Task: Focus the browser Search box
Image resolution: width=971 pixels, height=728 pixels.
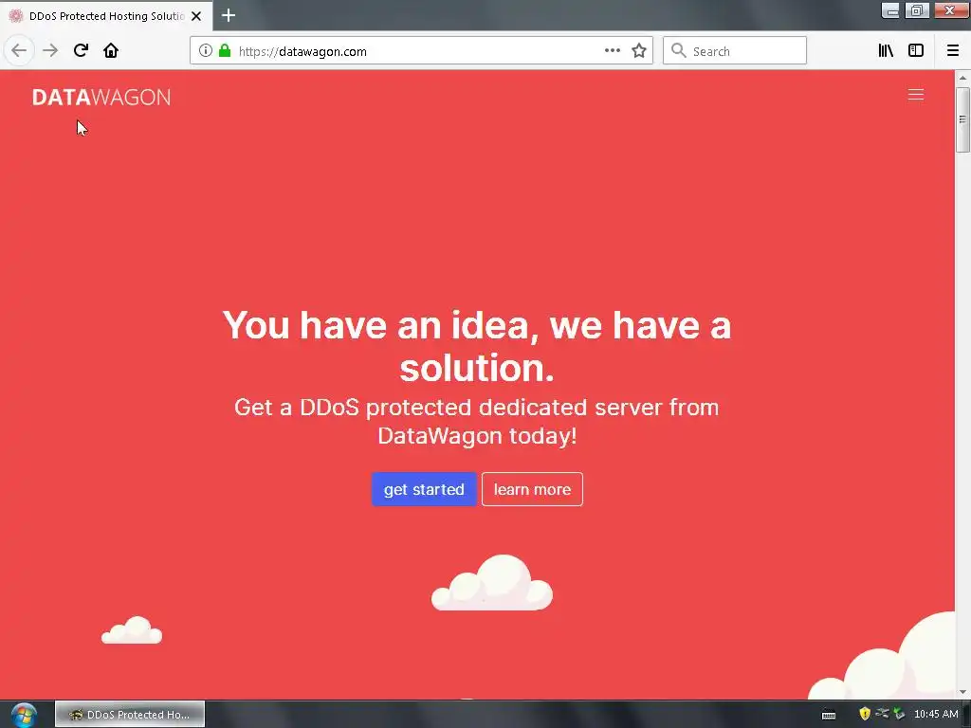Action: pos(735,51)
